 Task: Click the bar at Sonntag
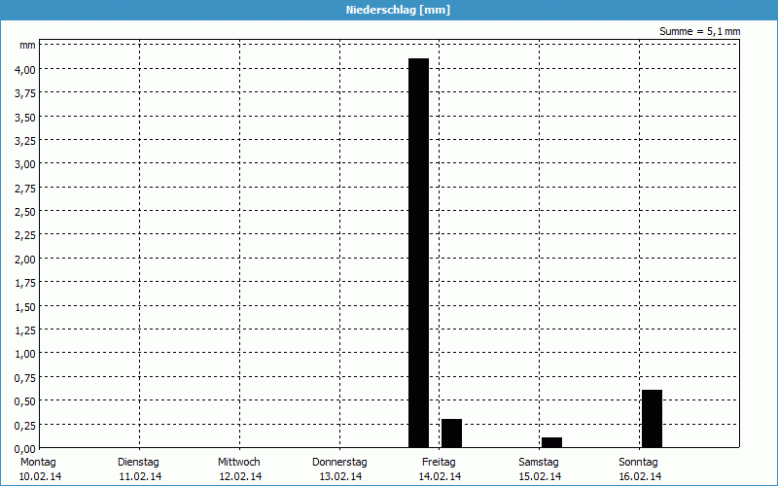pos(652,419)
